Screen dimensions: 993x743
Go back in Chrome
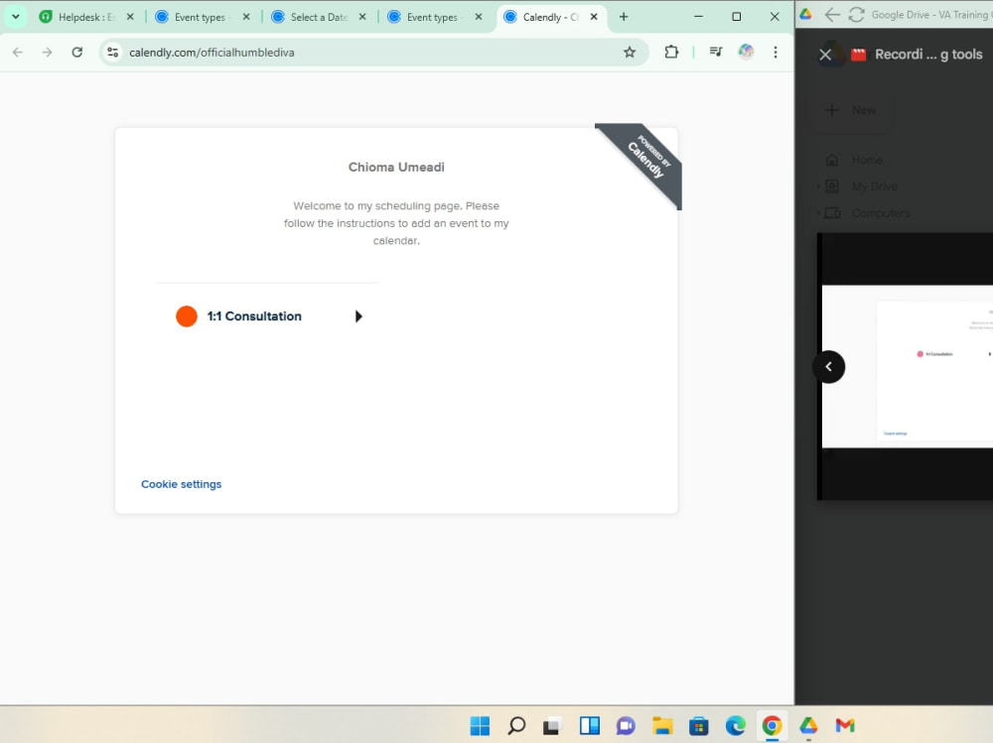[18, 53]
